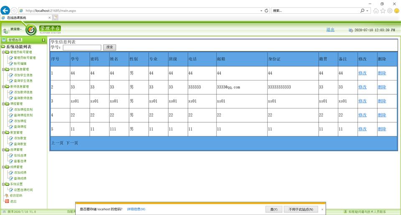Click the browser back arrow button
The width and height of the screenshot is (401, 215).
[x=5, y=10]
